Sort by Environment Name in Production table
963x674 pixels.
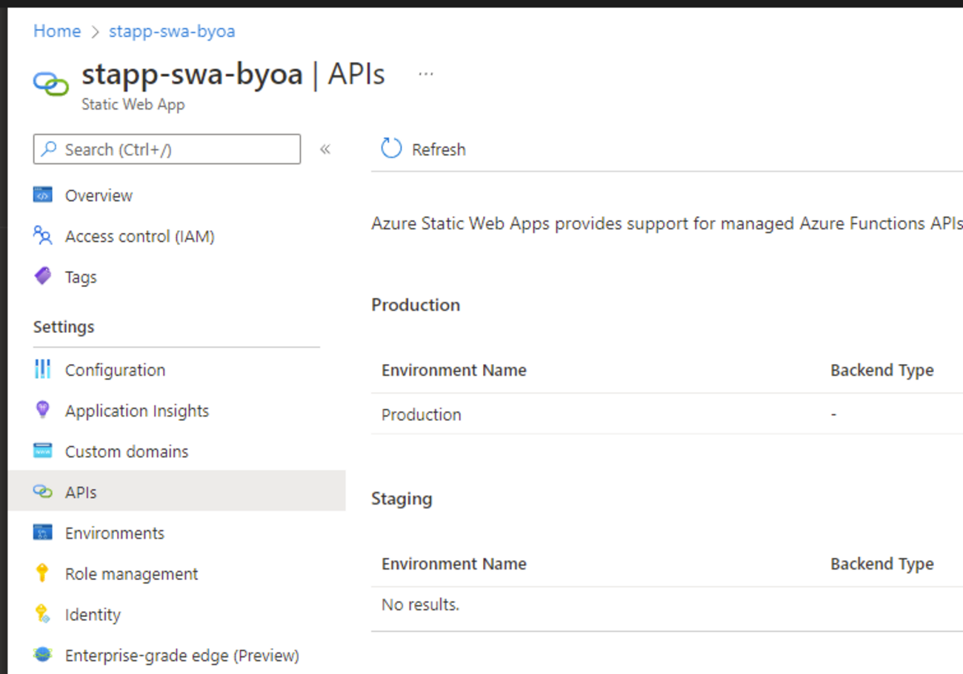pyautogui.click(x=453, y=370)
